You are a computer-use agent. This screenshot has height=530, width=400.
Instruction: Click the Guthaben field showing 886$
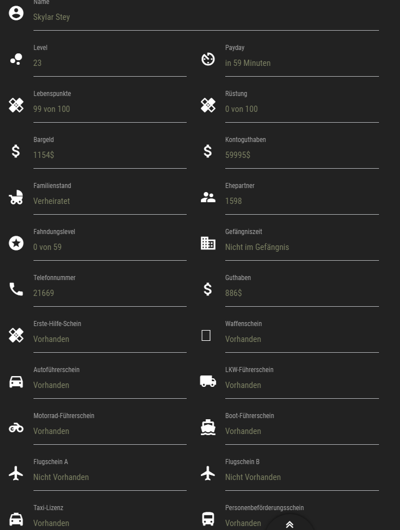[x=301, y=293]
